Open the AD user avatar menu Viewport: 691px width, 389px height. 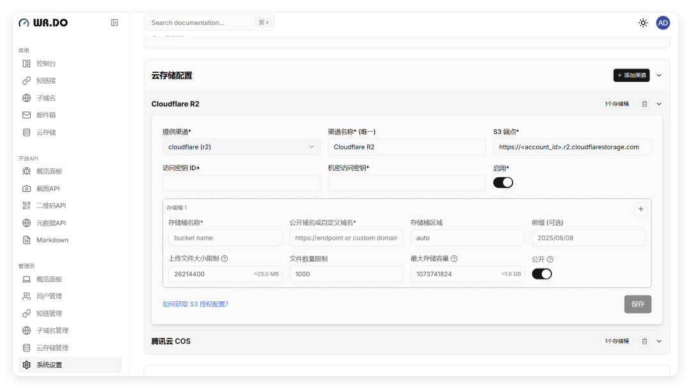[663, 23]
